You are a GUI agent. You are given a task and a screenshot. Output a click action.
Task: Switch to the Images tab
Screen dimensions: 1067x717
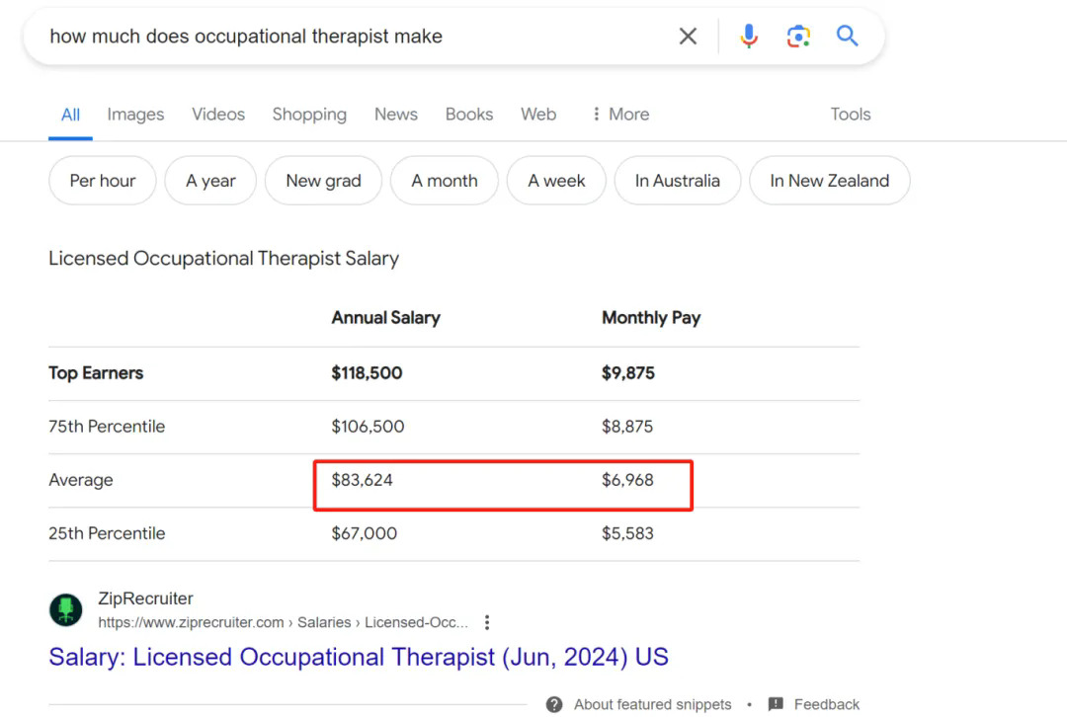135,115
